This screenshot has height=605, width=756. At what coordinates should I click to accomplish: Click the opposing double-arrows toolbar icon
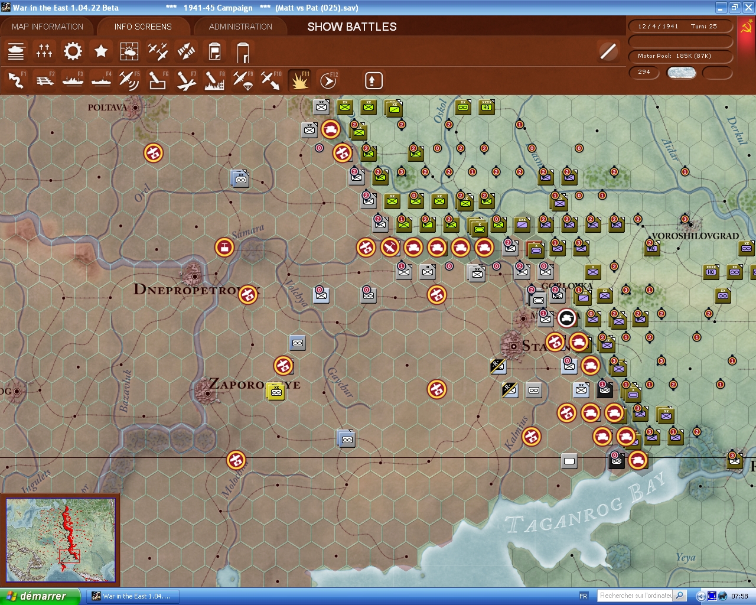pyautogui.click(x=186, y=51)
